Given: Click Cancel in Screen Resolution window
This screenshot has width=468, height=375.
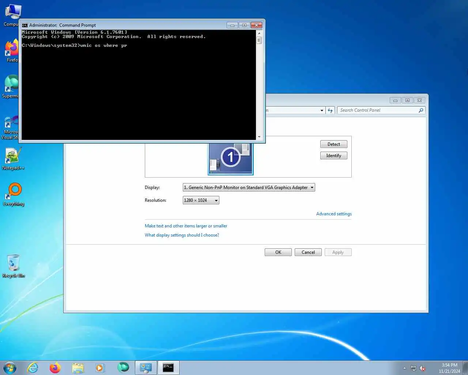Looking at the screenshot, I should (308, 252).
